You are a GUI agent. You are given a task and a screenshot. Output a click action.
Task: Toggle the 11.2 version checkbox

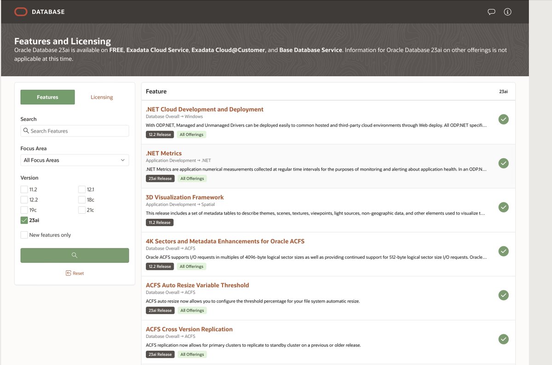pos(24,189)
